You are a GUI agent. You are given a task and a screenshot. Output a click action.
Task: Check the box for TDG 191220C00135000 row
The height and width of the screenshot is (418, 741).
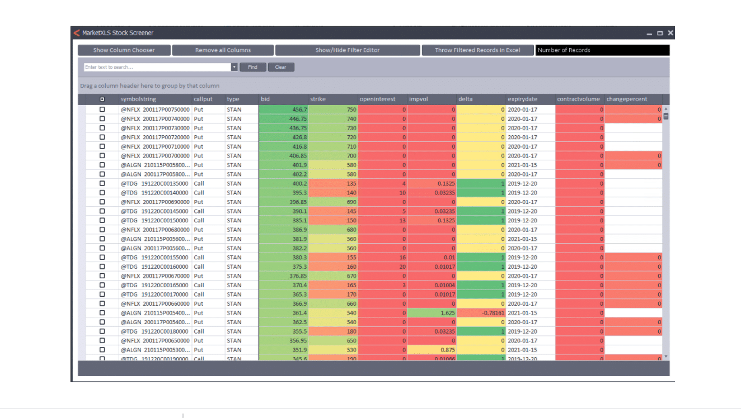tap(102, 183)
